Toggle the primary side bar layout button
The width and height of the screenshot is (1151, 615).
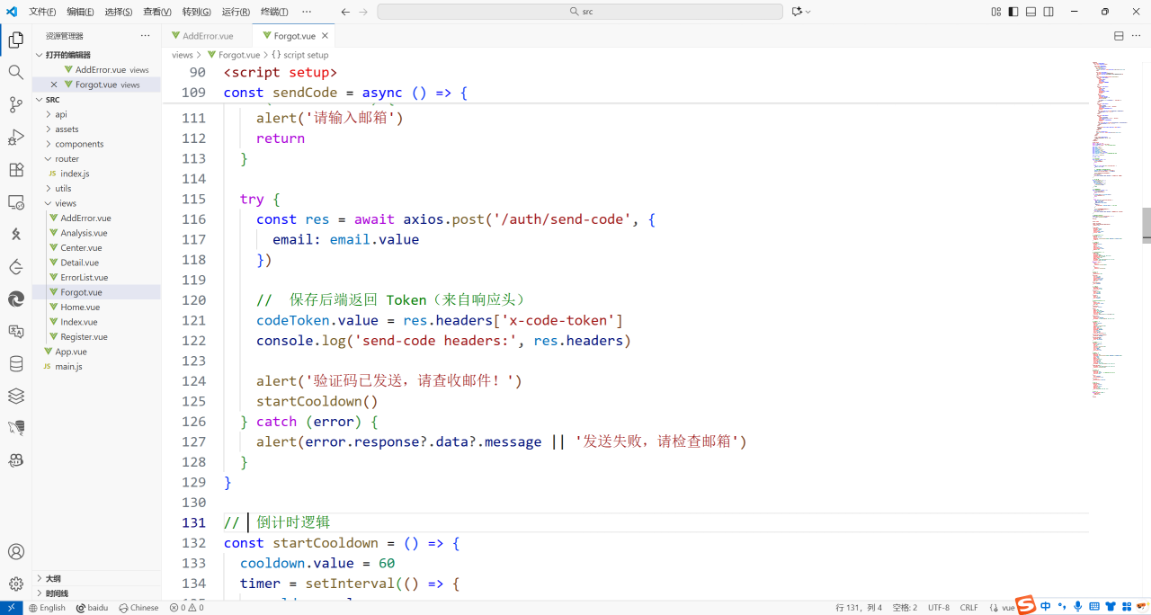(x=1013, y=12)
